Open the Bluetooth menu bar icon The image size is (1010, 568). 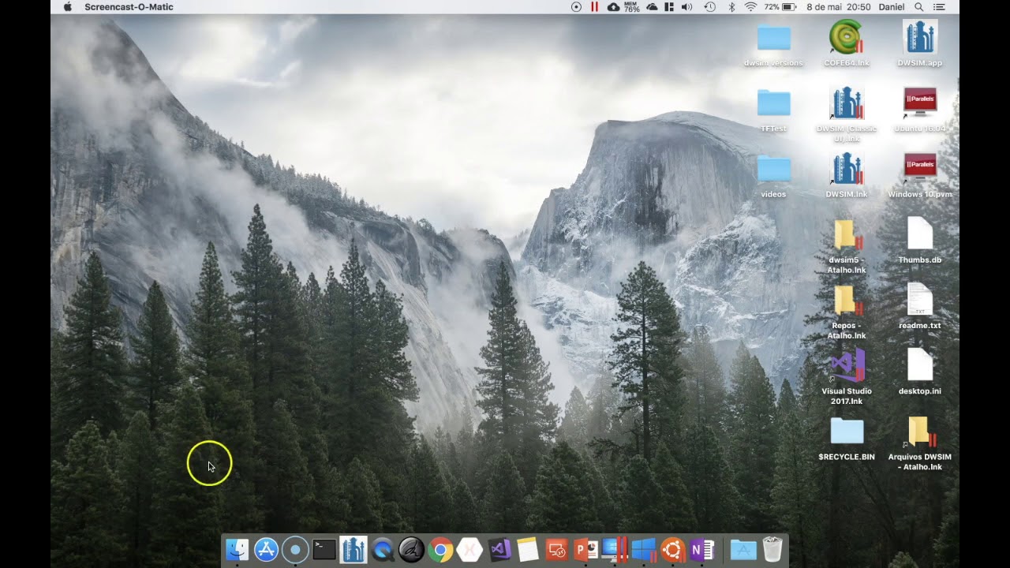[x=731, y=7]
